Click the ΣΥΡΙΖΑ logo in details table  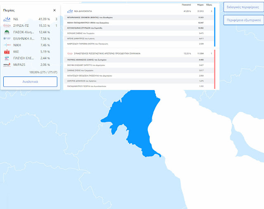point(70,53)
